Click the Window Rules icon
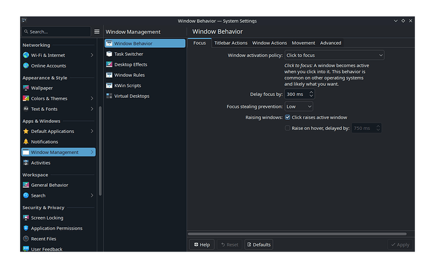Screen dimensions: 435x275 tap(109, 75)
